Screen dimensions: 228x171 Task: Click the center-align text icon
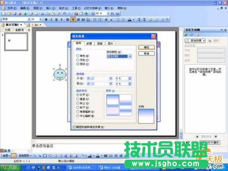(x=73, y=20)
